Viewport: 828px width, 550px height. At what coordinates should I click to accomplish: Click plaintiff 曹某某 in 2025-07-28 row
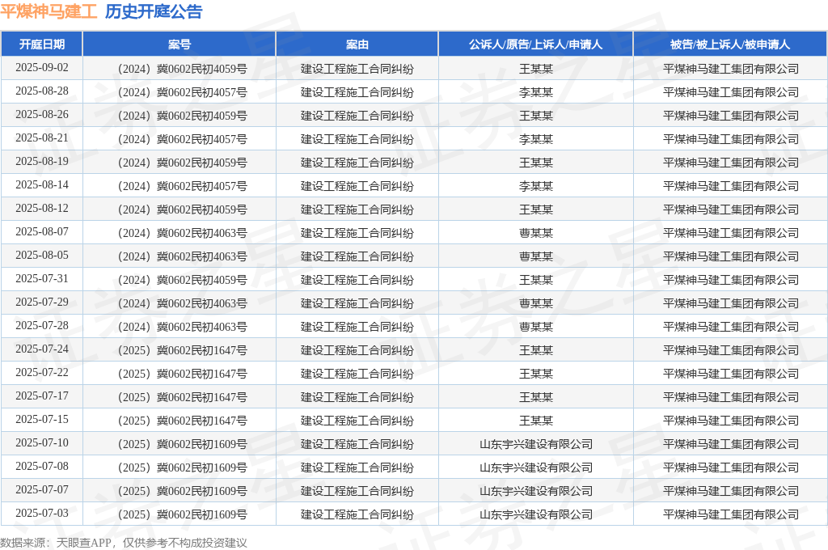tap(535, 327)
